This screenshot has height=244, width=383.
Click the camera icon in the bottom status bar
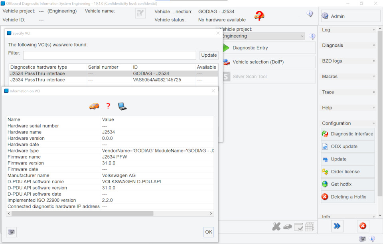[x=363, y=239]
